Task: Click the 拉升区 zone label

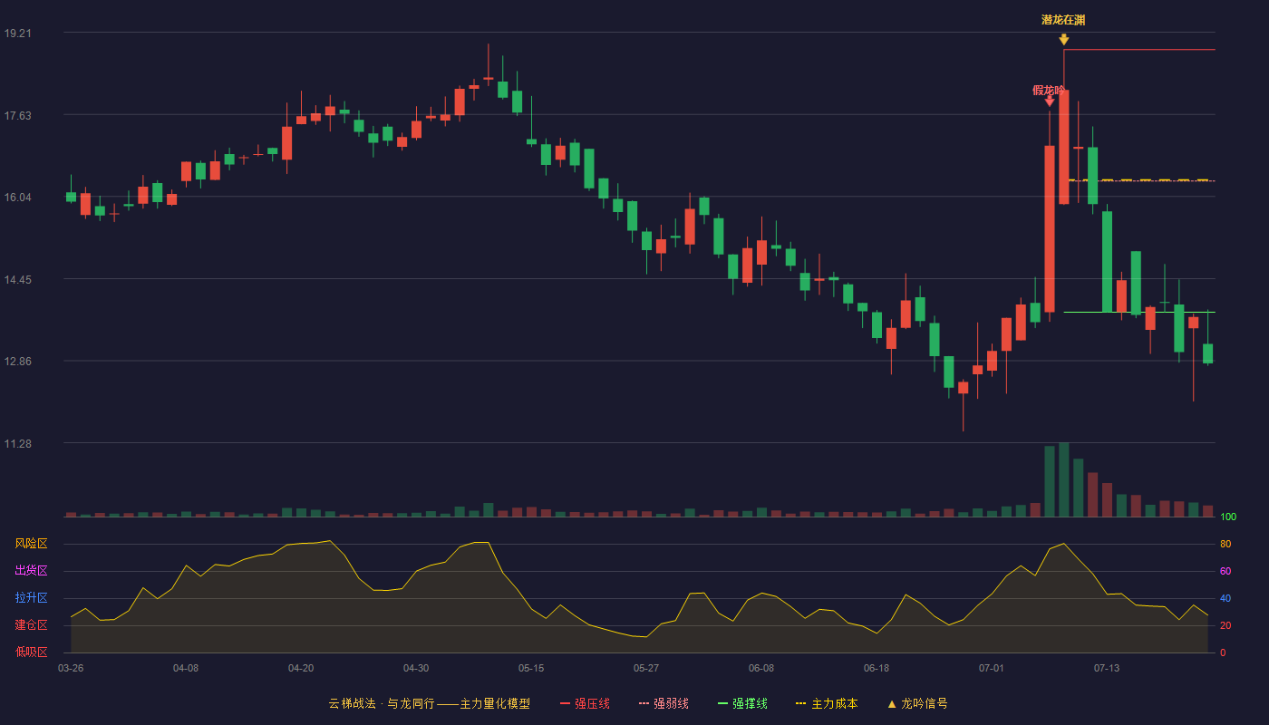Action: coord(31,598)
